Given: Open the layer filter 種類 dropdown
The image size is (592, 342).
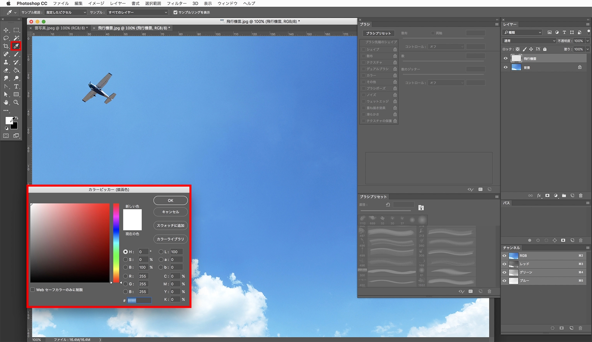Looking at the screenshot, I should point(522,33).
